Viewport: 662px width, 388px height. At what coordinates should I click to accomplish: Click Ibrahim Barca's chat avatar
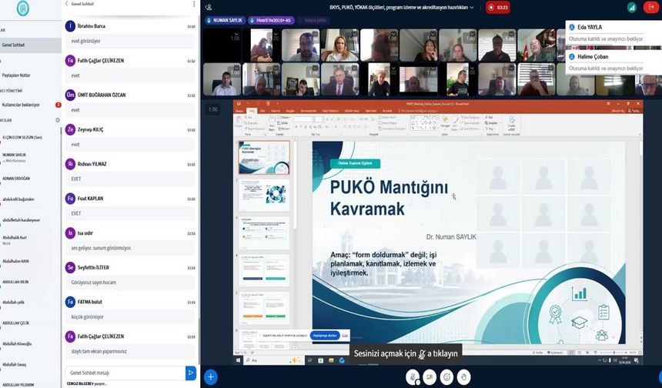(x=70, y=26)
